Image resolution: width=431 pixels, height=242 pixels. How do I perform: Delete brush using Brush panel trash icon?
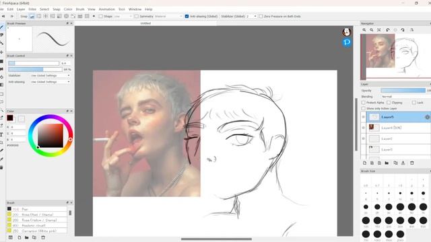pyautogui.click(x=43, y=237)
